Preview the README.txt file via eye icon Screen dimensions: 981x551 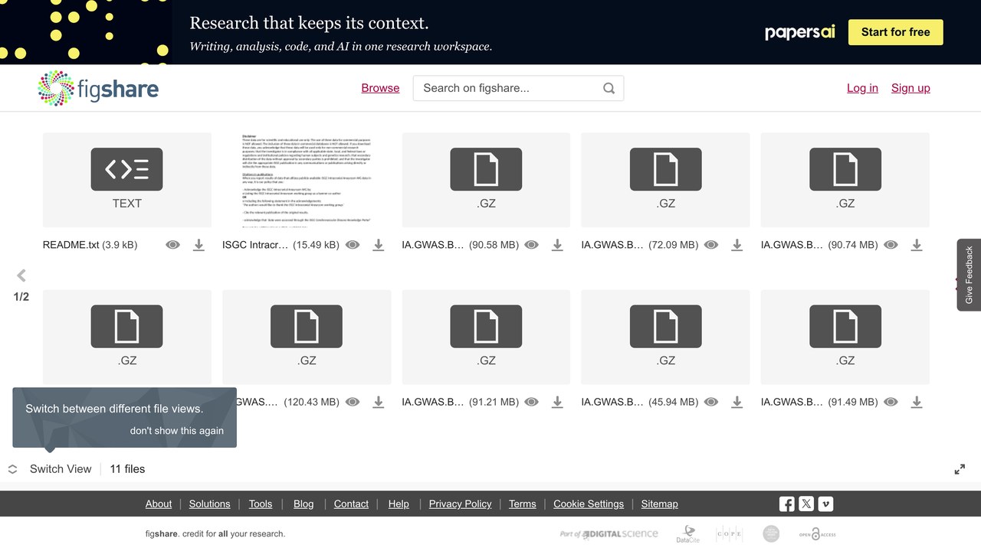173,245
